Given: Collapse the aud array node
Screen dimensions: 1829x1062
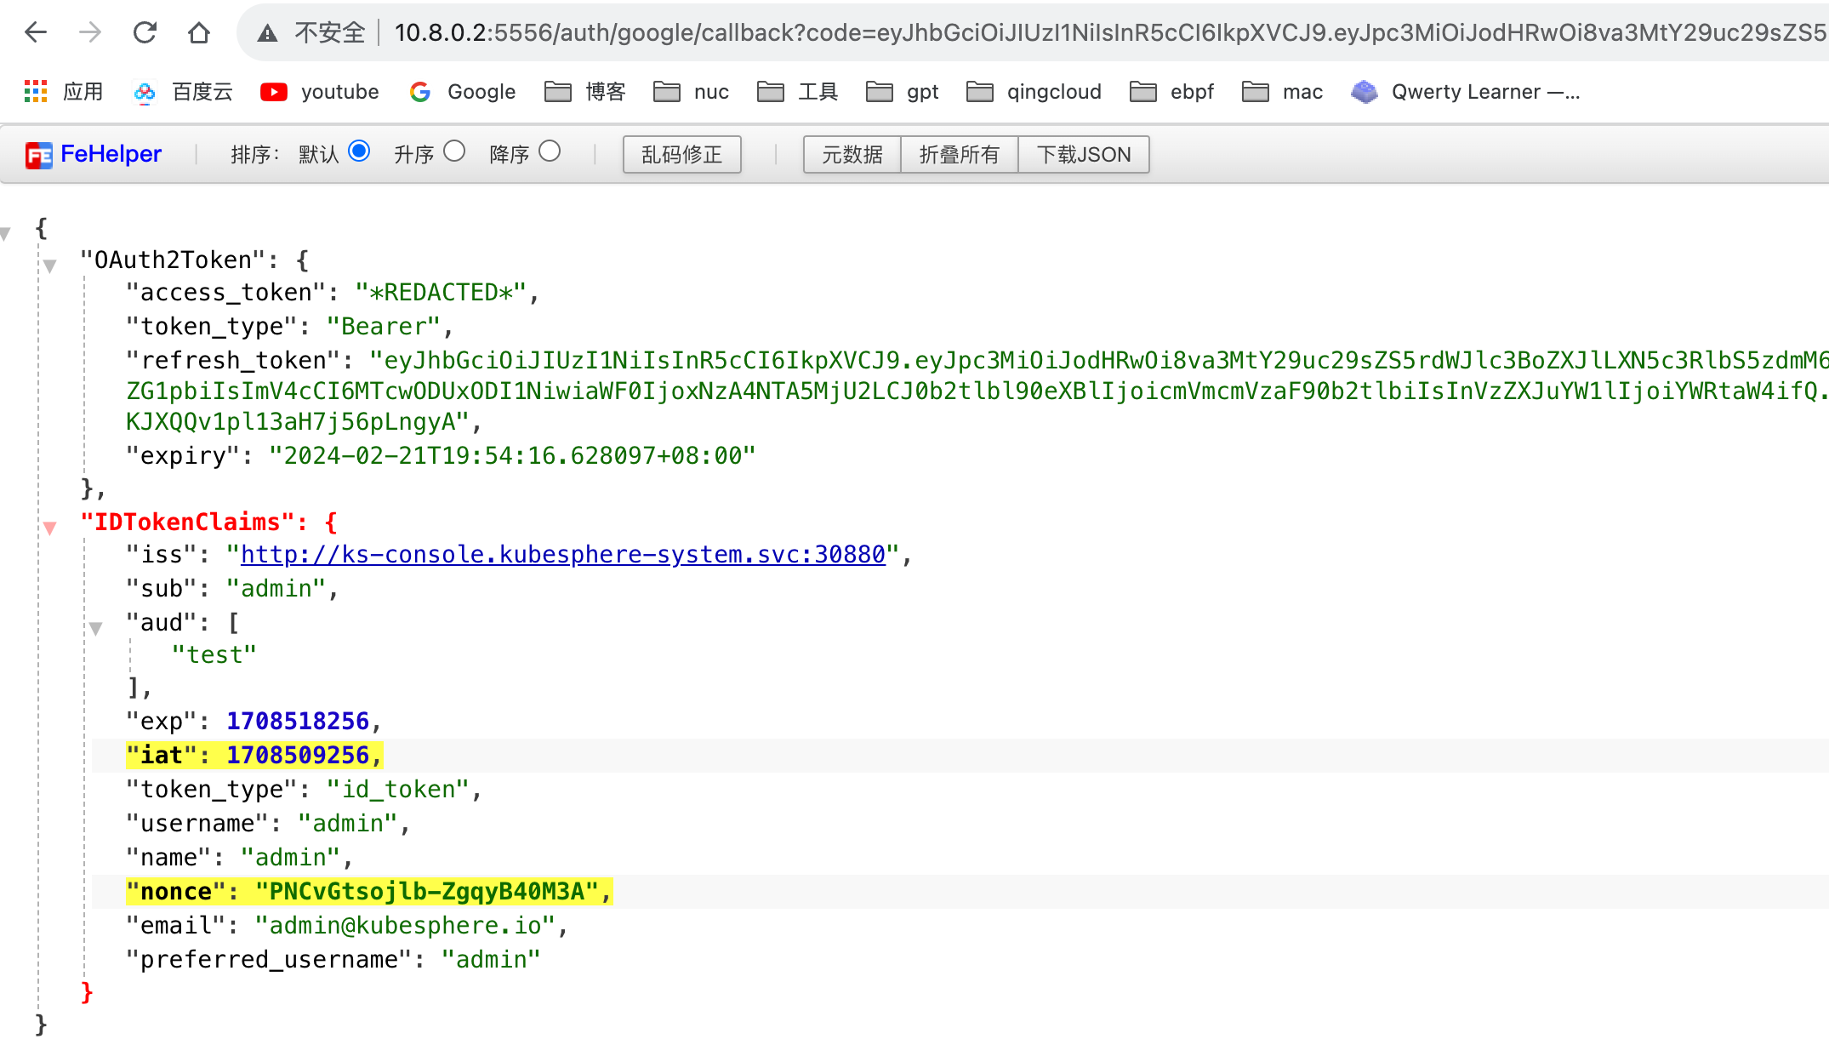Looking at the screenshot, I should [96, 628].
